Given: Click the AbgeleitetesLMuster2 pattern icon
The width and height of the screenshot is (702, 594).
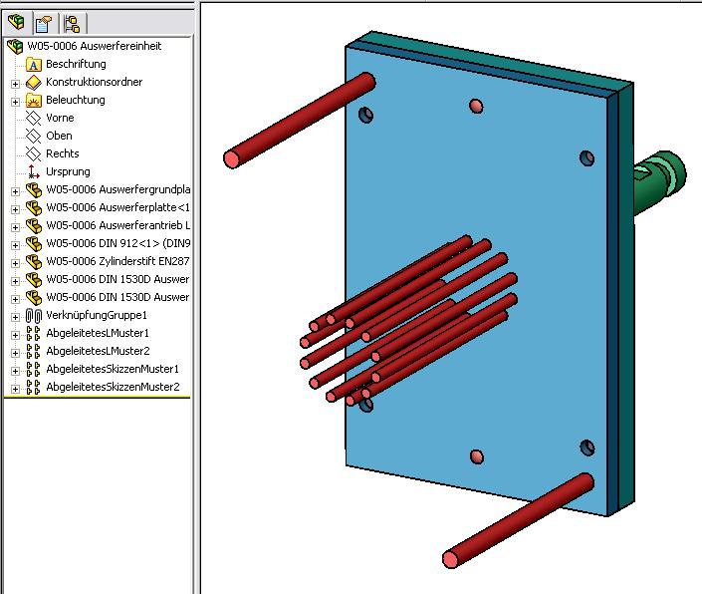Looking at the screenshot, I should coord(34,352).
